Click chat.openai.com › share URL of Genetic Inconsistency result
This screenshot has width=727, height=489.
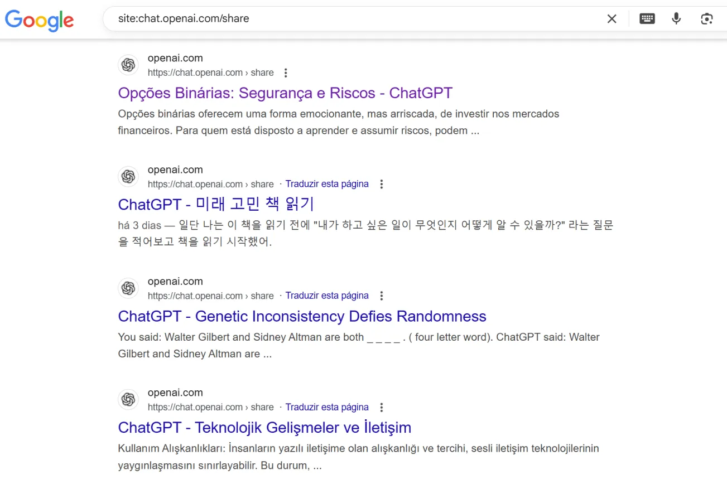[211, 296]
